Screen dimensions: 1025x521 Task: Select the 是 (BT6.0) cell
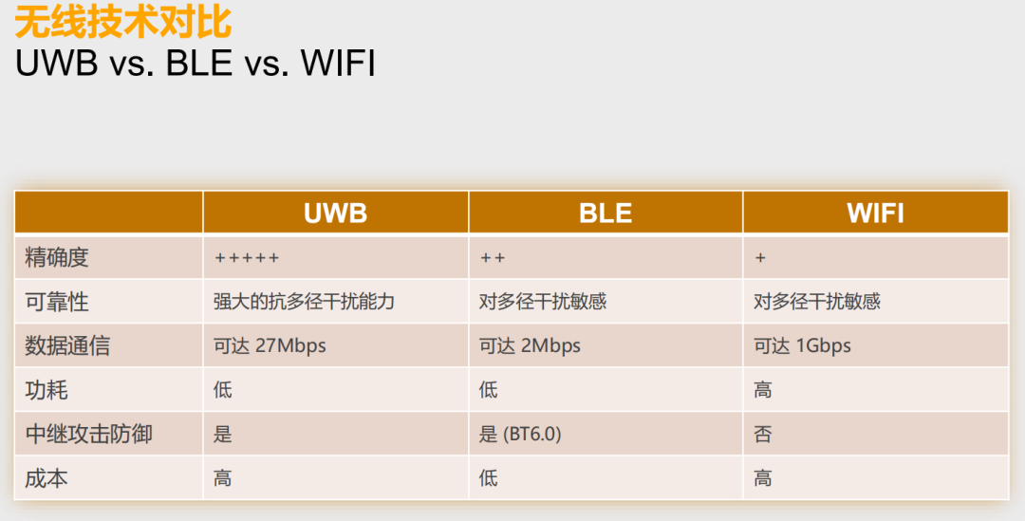[x=520, y=434]
